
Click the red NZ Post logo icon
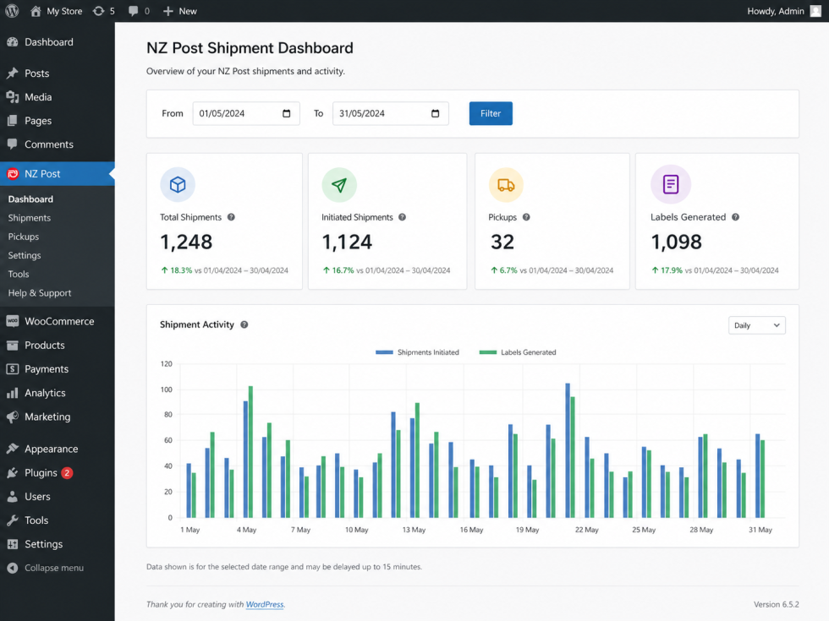point(13,174)
